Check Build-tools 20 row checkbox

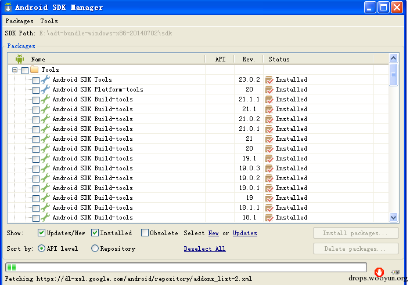point(36,149)
